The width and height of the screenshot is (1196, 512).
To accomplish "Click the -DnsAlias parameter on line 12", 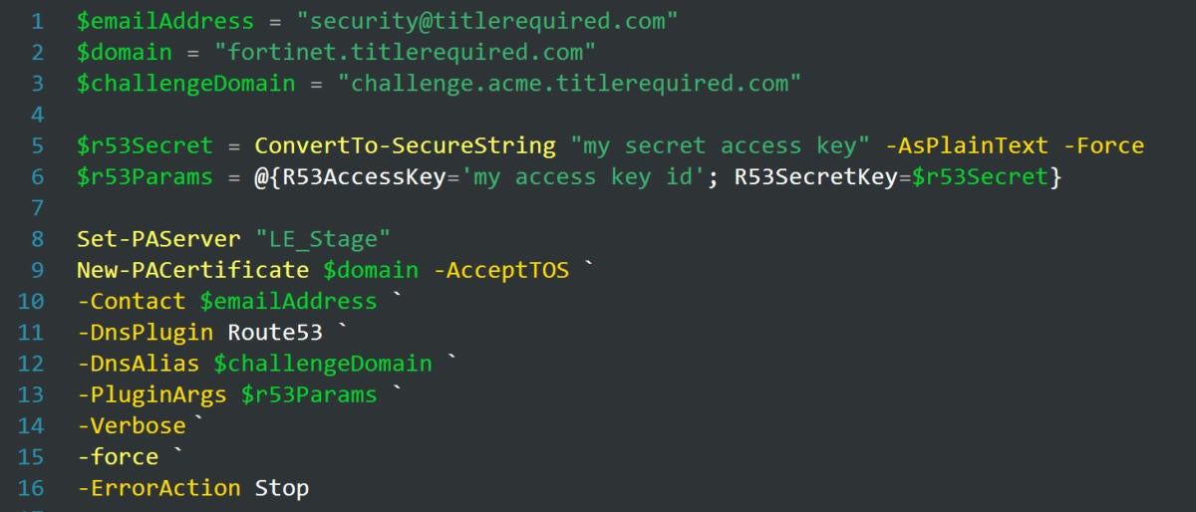I will tap(138, 364).
